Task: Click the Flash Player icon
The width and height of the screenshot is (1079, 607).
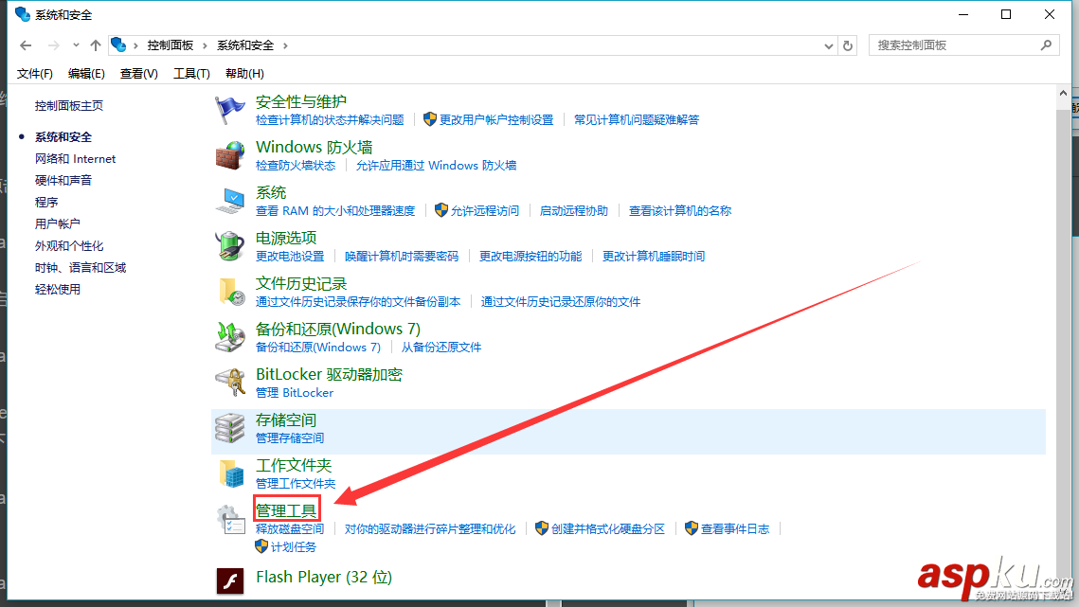Action: [x=230, y=580]
